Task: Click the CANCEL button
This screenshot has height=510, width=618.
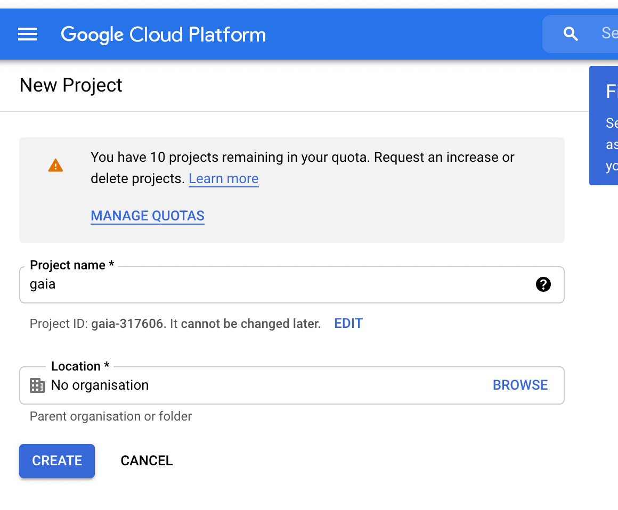Action: coord(147,461)
